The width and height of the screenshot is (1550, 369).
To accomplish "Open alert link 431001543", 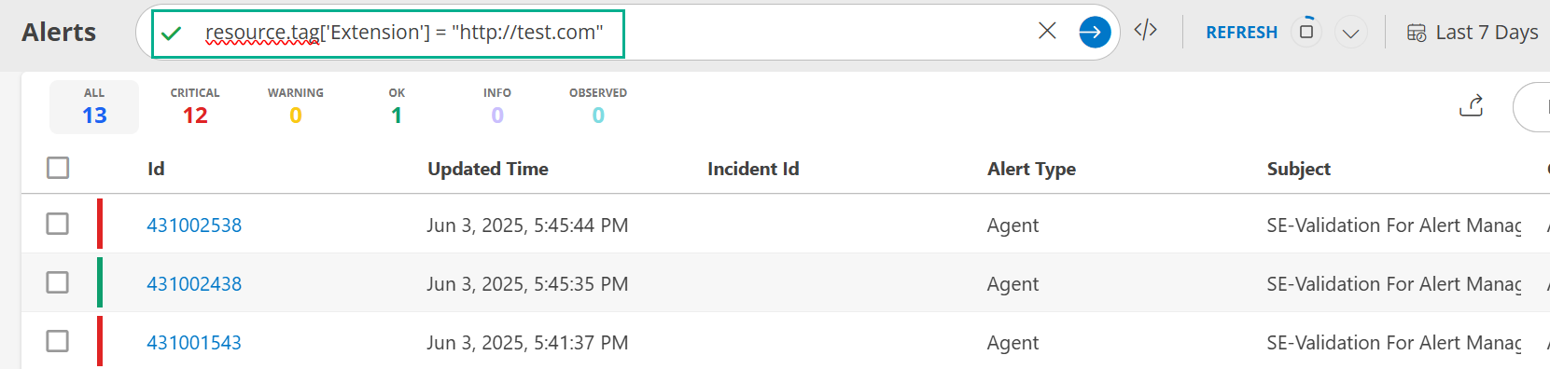I will click(194, 342).
